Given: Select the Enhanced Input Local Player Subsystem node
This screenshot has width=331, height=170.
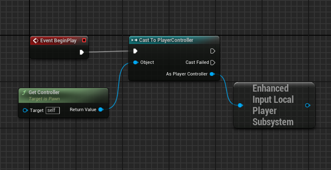Looking at the screenshot, I should 274,105.
